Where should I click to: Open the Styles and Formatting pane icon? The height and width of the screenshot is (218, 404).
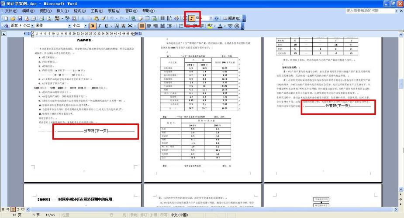(x=6, y=26)
